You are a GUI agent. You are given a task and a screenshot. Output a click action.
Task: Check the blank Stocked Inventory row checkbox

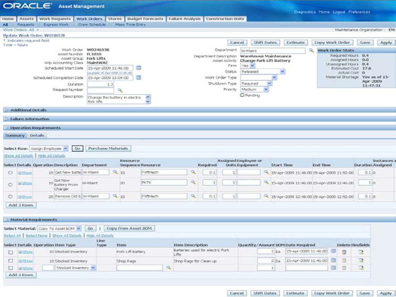(10, 268)
